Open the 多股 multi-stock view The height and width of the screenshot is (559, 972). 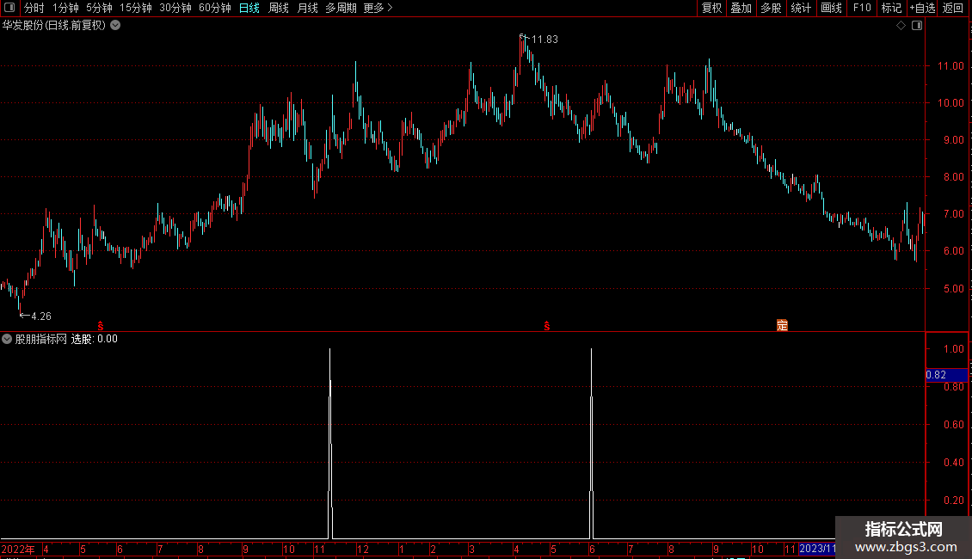tap(771, 8)
